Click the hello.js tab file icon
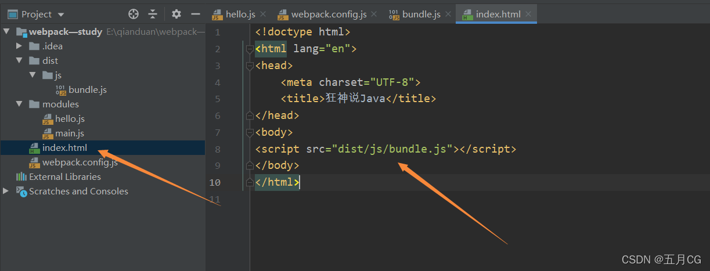 tap(217, 14)
